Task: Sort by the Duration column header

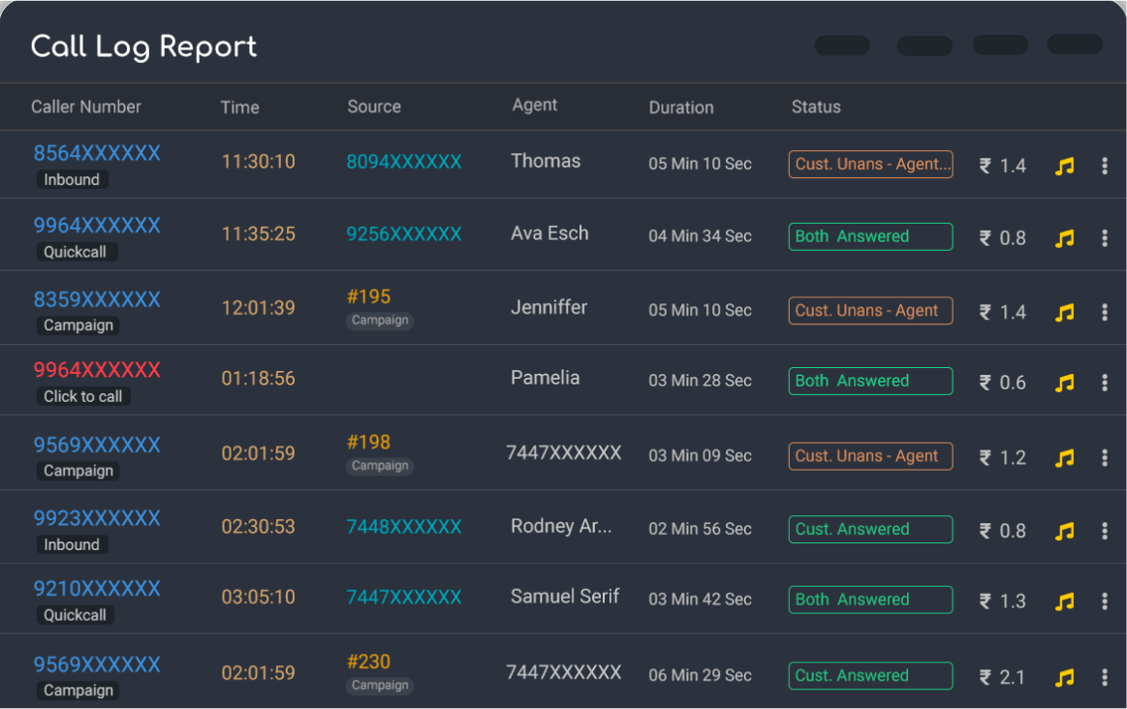Action: coord(681,108)
